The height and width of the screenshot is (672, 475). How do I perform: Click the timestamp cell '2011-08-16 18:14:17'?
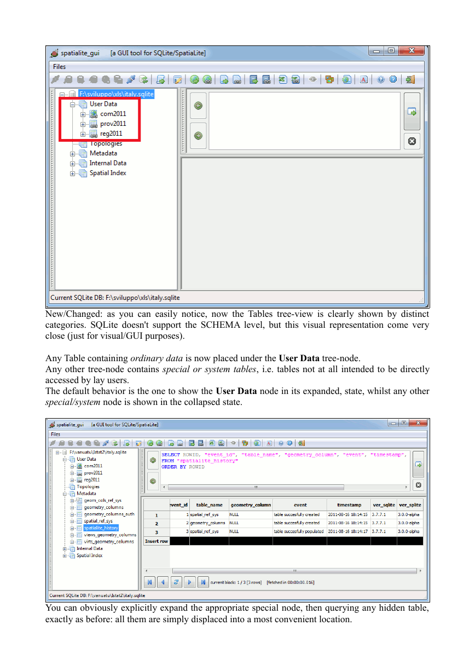[x=349, y=531]
